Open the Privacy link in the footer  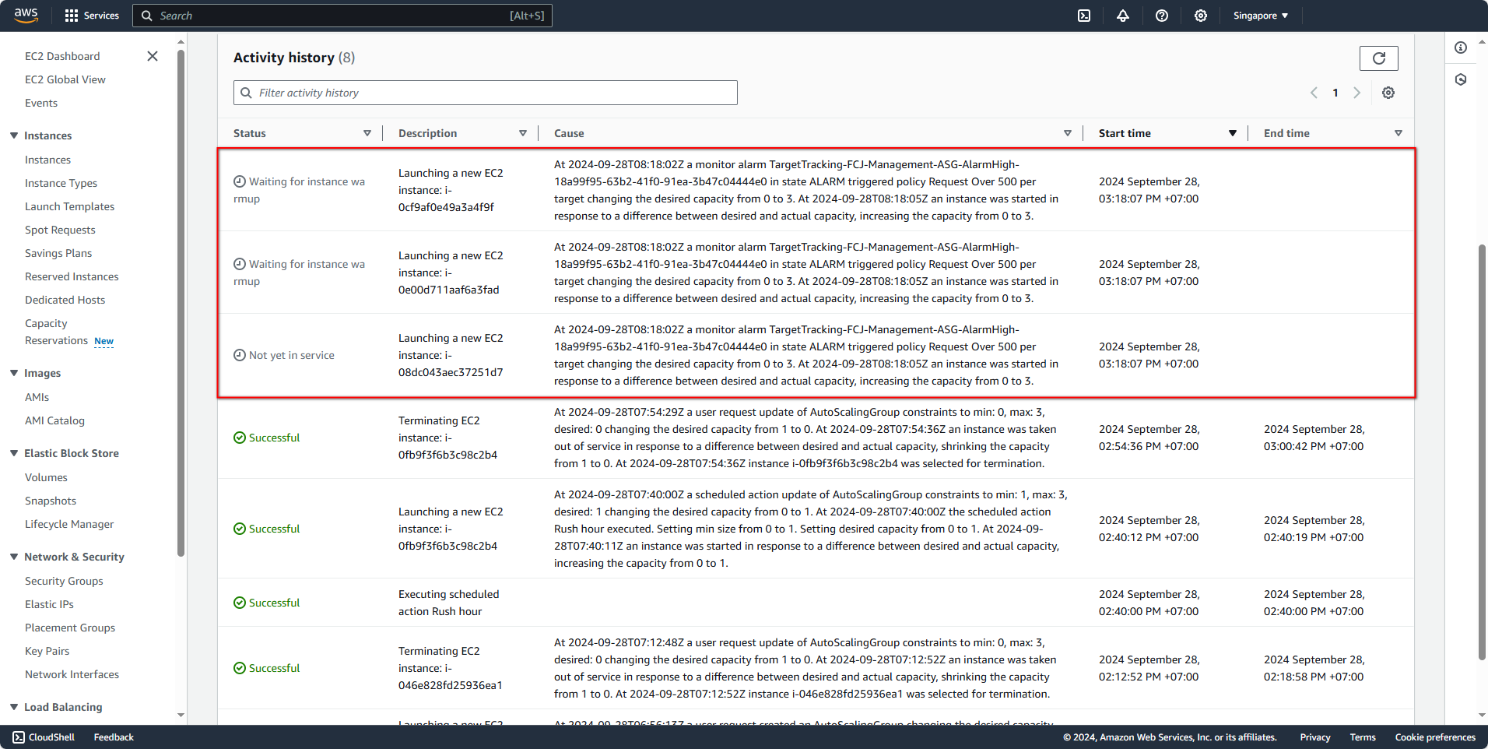pyautogui.click(x=1314, y=737)
